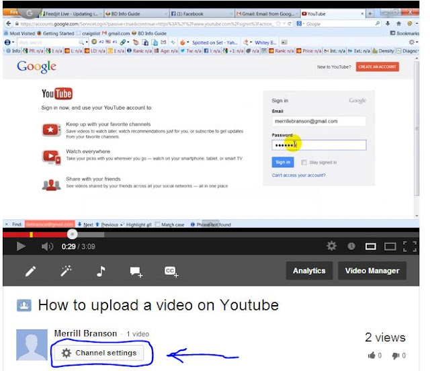This screenshot has height=371, width=430.
Task: Open the Audio music note tool
Action: click(101, 271)
